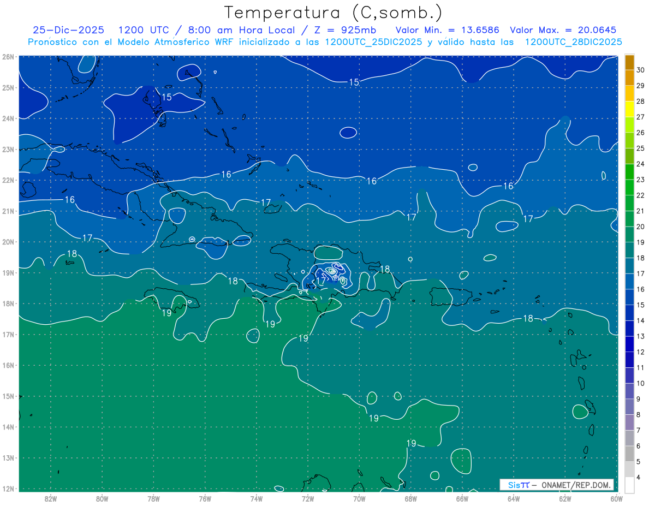Click the 'Pronostico con el Modelo Atmosferico WRF' line

click(325, 41)
